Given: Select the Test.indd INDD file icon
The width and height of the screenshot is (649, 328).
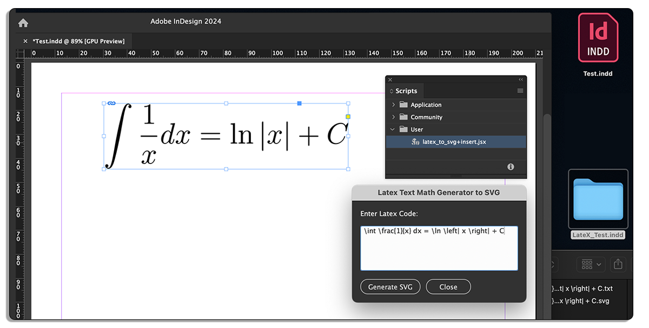Looking at the screenshot, I should click(x=598, y=38).
